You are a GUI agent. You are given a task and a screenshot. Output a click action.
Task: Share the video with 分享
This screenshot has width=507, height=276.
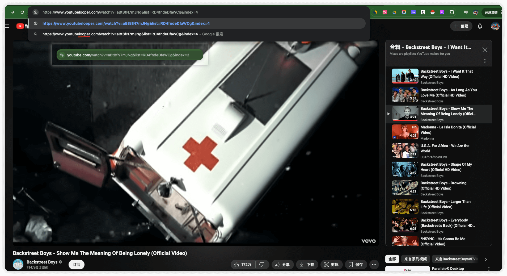tap(282, 265)
